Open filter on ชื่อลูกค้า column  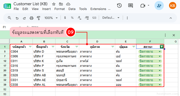(x=53, y=47)
